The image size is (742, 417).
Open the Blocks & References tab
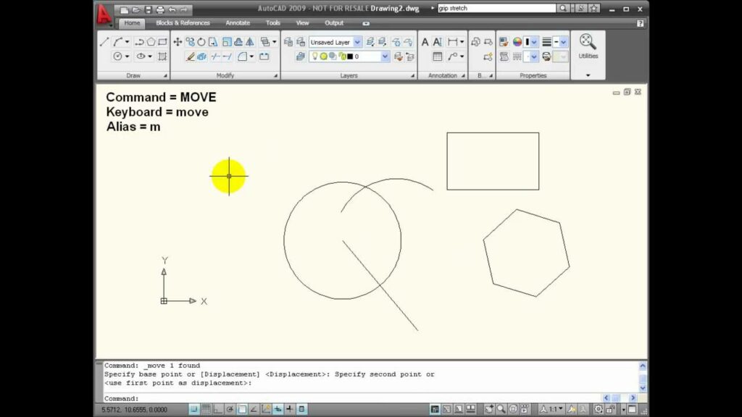coord(183,22)
